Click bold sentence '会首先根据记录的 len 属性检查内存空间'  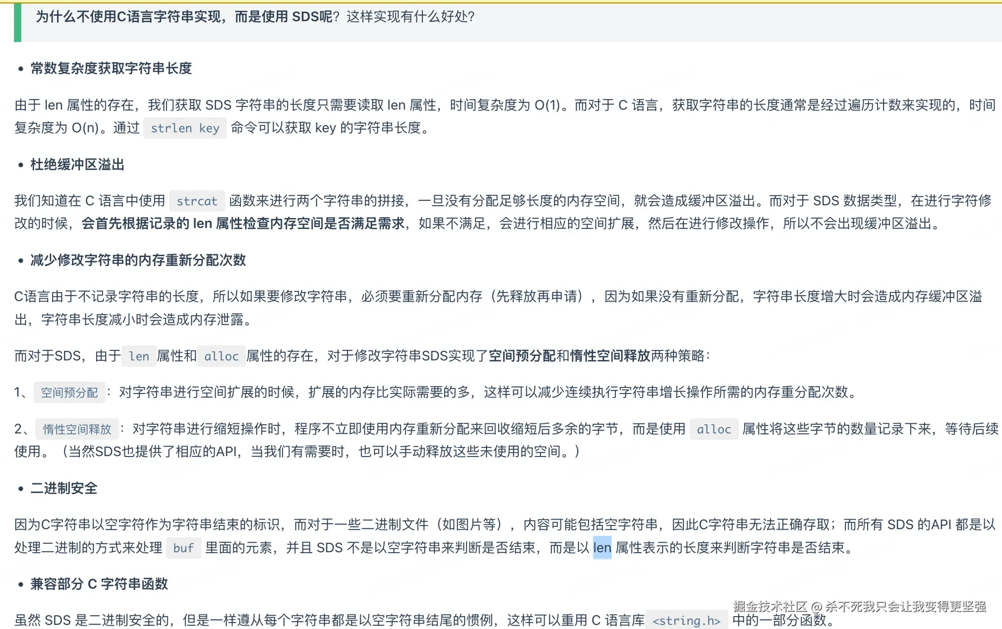coord(243,224)
